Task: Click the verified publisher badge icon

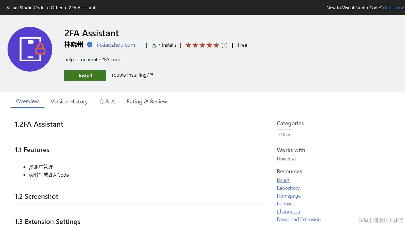Action: click(90, 45)
